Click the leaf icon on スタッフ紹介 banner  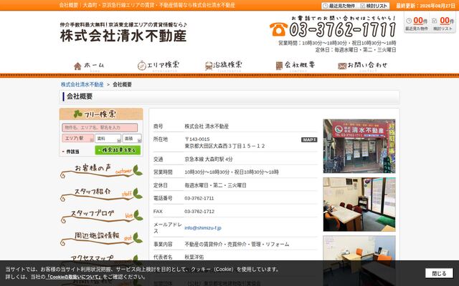[138, 194]
